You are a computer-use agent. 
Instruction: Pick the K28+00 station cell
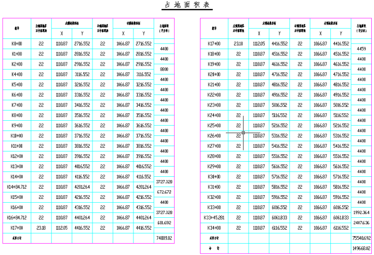(214, 156)
